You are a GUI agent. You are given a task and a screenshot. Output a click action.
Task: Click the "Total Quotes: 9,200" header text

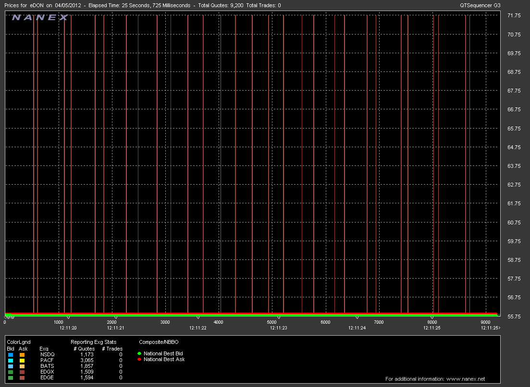(221, 5)
